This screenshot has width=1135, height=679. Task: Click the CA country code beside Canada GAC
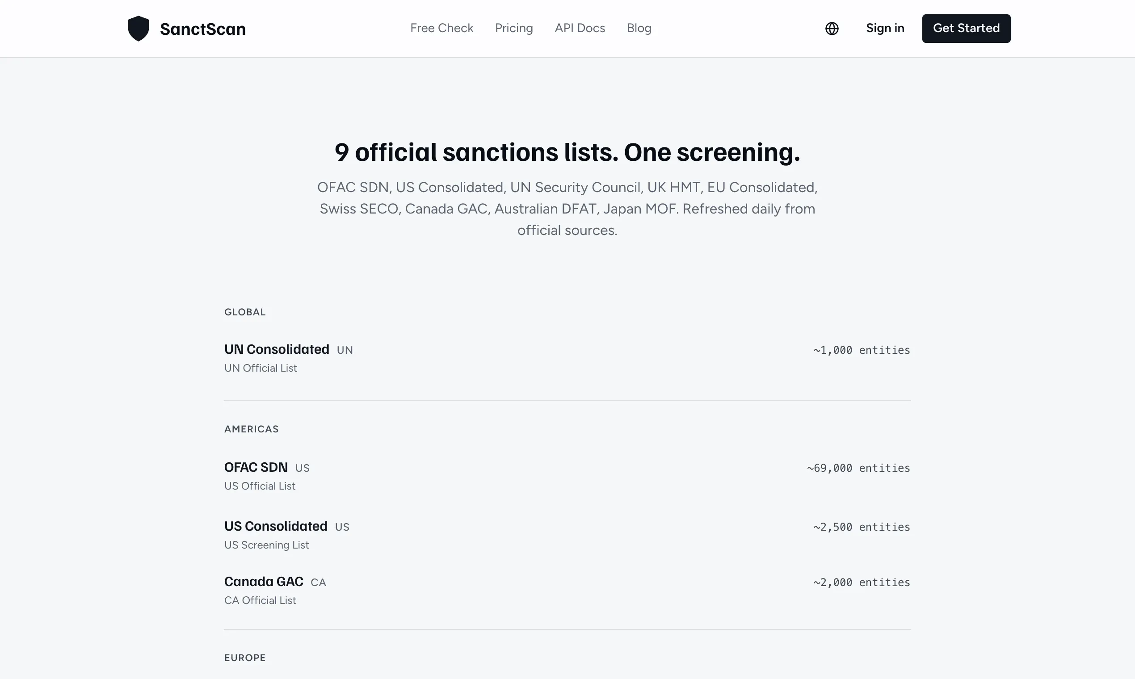point(318,583)
